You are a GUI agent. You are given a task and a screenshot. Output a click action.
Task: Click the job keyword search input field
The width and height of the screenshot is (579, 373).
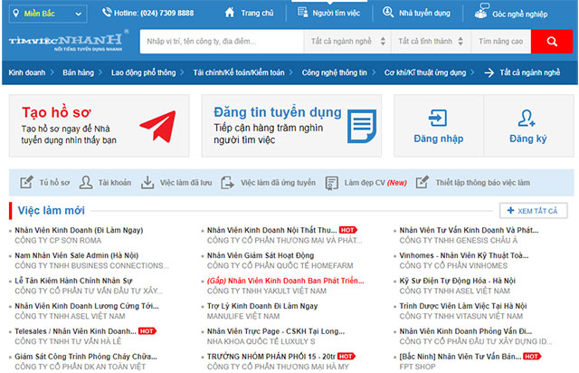222,42
